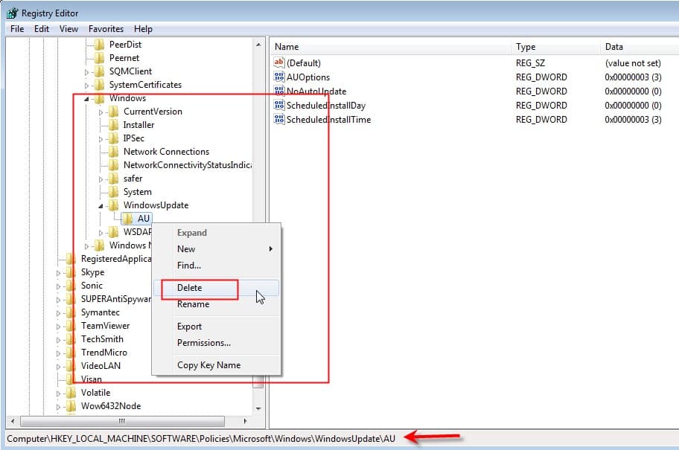The height and width of the screenshot is (450, 679).
Task: Click the (Default) string value icon
Action: click(x=279, y=62)
